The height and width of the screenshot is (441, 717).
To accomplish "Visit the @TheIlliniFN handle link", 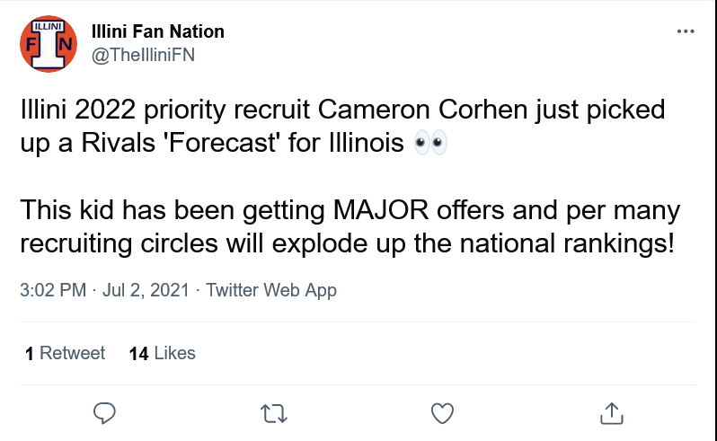I will pos(144,55).
